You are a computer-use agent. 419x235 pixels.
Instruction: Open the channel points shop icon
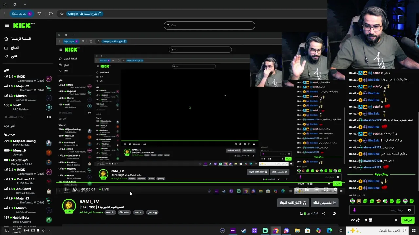[x=370, y=220]
